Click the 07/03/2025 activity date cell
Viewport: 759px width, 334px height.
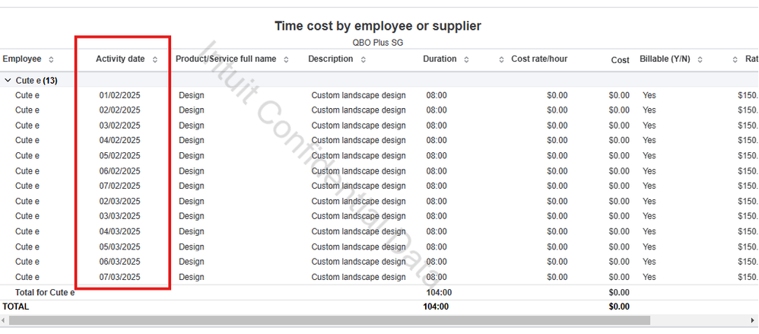[x=120, y=277]
